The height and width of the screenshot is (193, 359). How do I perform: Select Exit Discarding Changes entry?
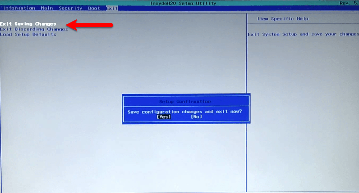pyautogui.click(x=34, y=29)
